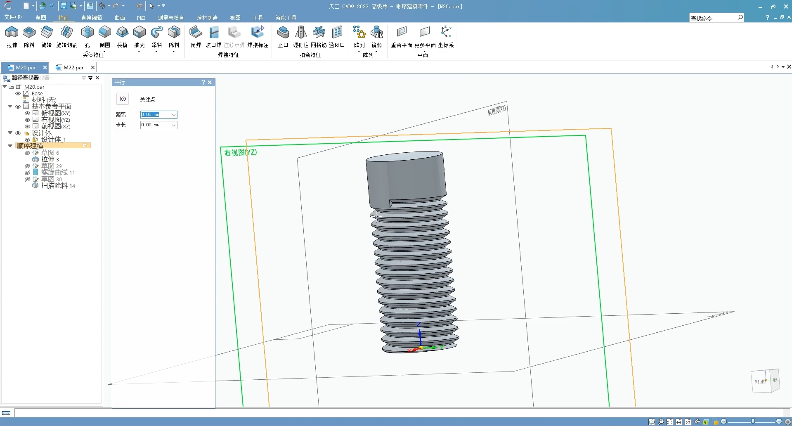Collapse the M20.par root node

pyautogui.click(x=5, y=87)
